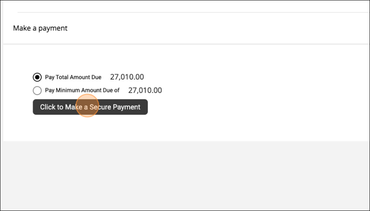
Task: Click the empty circle of the unselected radio
Action: click(x=37, y=91)
